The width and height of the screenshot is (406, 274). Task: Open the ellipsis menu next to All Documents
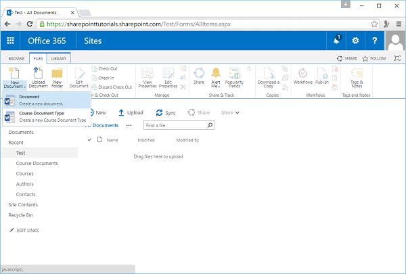[129, 125]
